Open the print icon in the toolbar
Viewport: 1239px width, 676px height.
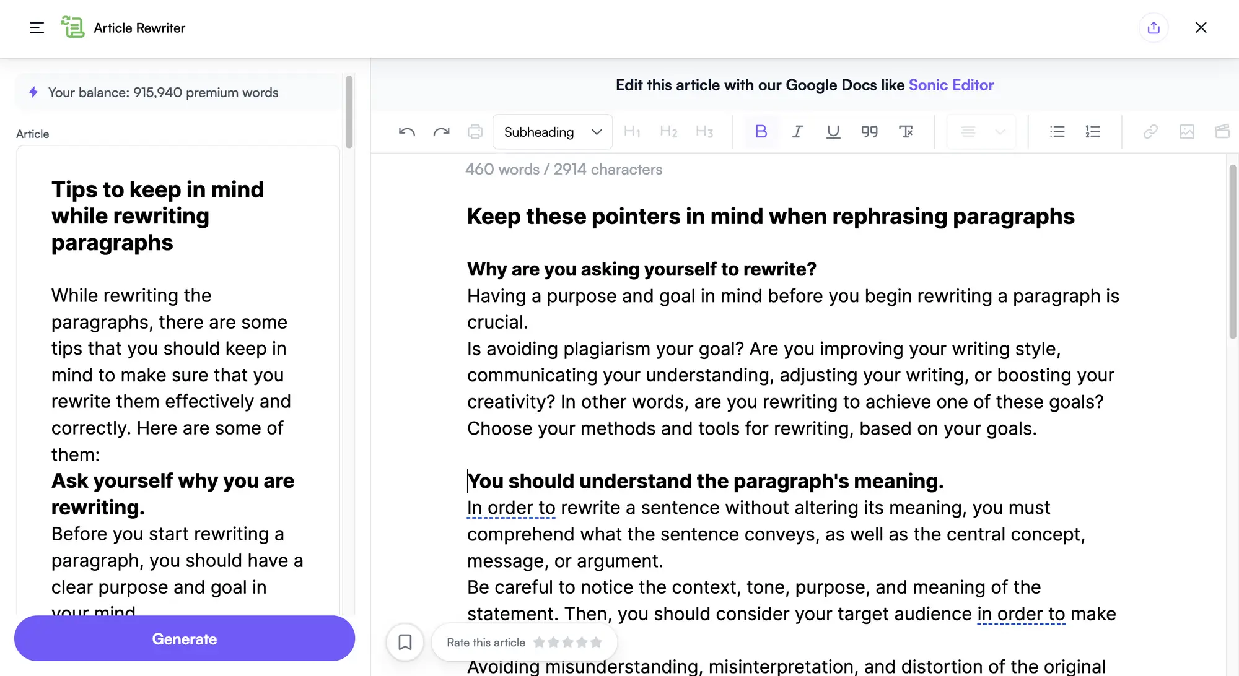475,131
